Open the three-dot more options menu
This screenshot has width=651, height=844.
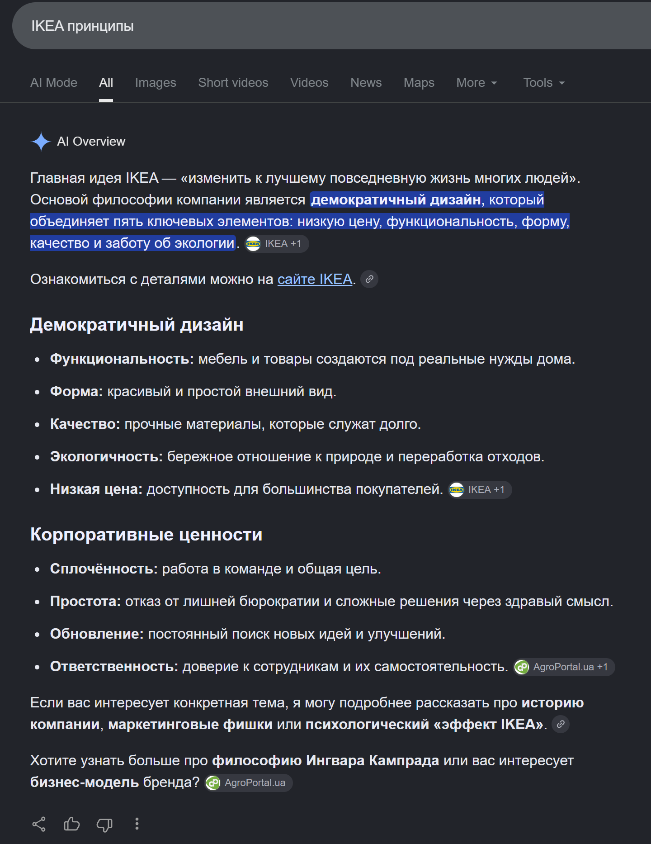click(137, 824)
